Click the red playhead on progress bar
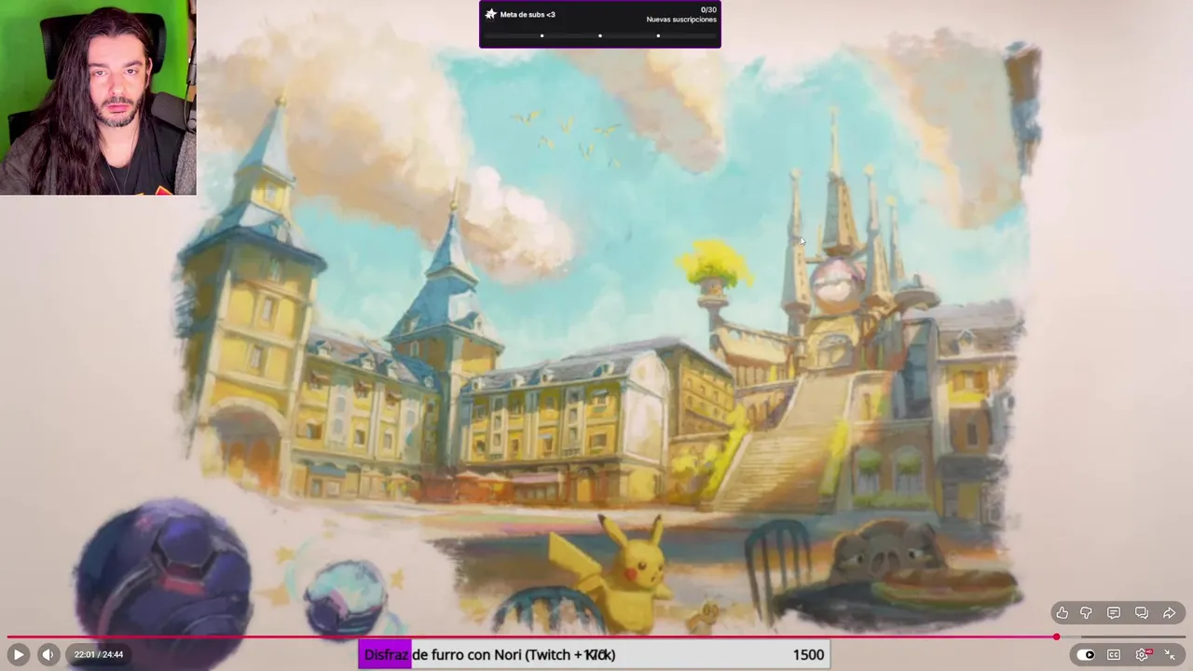1193x671 pixels. click(x=1056, y=637)
